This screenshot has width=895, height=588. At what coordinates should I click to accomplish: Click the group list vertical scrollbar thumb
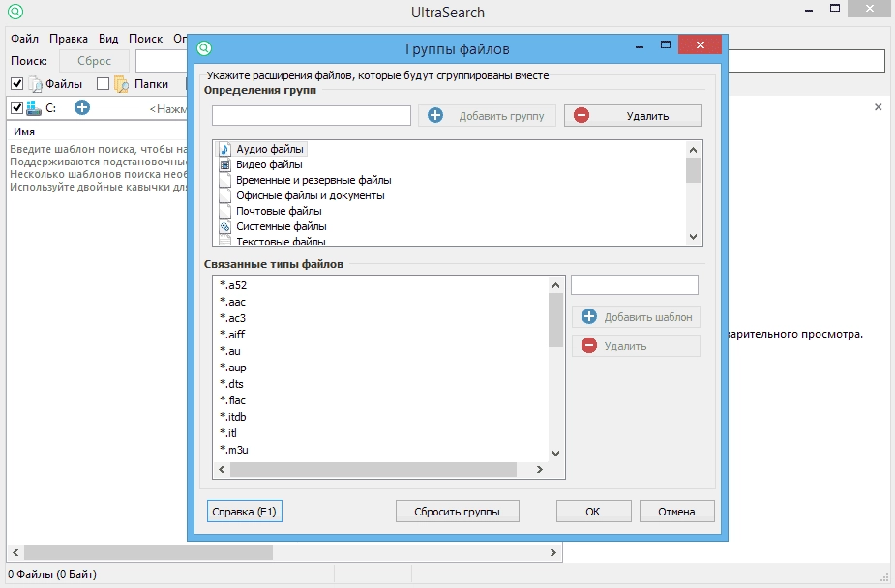tap(694, 170)
